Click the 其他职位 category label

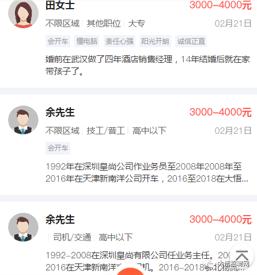(104, 24)
